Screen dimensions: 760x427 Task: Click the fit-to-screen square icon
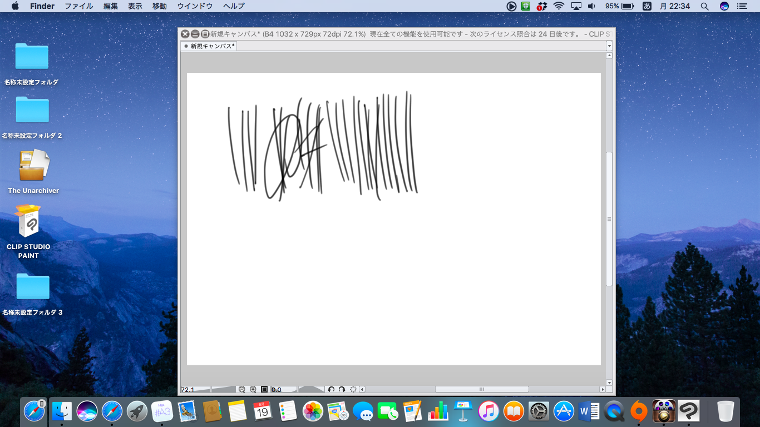(264, 389)
